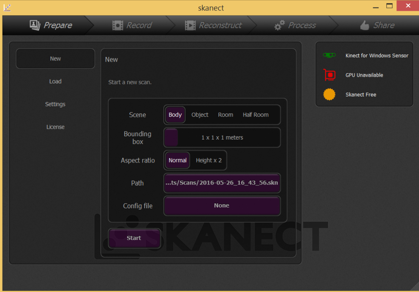Open the Prepare tab

click(x=51, y=25)
